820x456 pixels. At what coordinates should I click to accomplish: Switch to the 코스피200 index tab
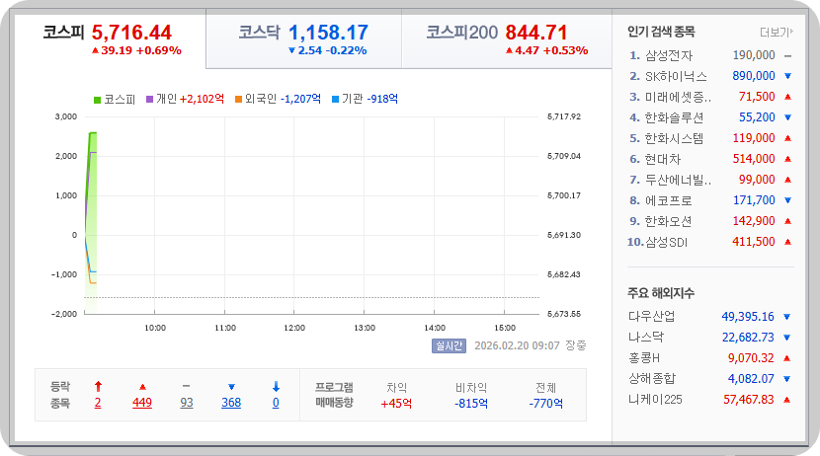click(x=506, y=39)
